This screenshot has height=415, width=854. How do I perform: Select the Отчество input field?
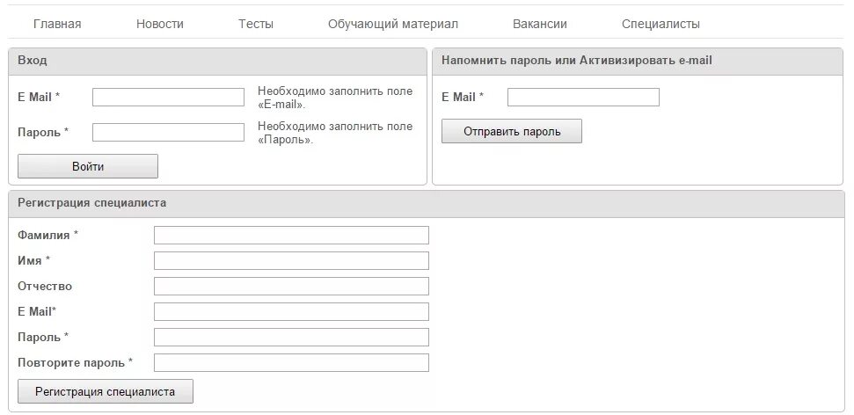coord(291,287)
